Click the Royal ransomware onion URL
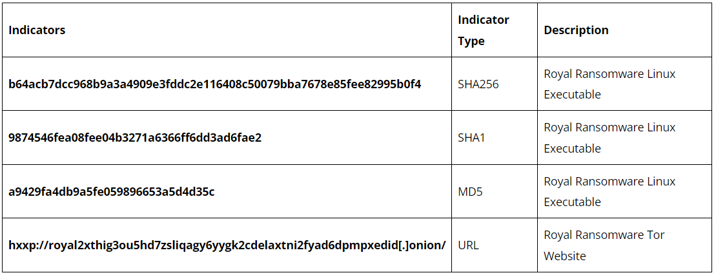Screen dimensions: 716x275 (227, 245)
